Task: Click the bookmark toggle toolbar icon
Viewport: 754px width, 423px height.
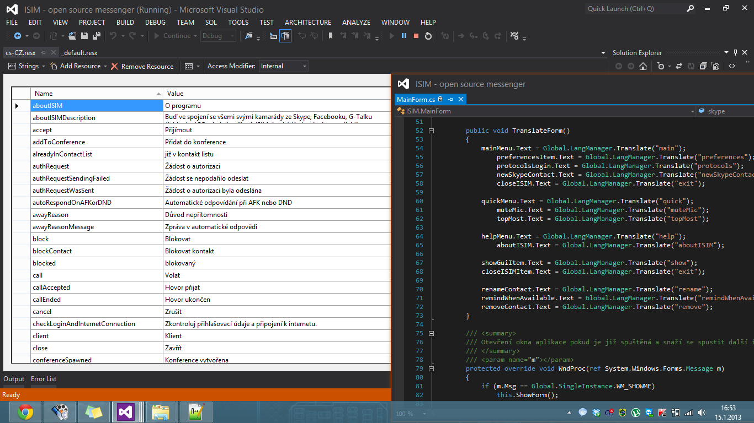Action: pyautogui.click(x=331, y=36)
